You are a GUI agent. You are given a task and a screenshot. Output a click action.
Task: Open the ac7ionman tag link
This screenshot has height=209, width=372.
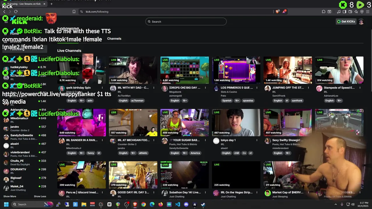tap(137, 101)
